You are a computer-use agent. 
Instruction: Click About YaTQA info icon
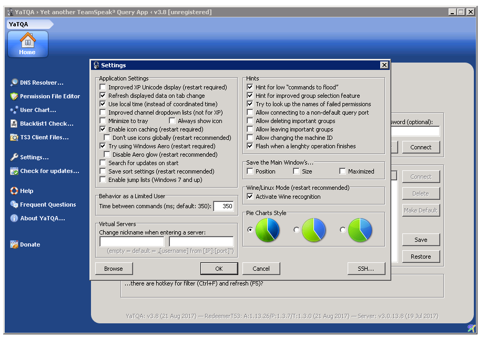coord(14,218)
